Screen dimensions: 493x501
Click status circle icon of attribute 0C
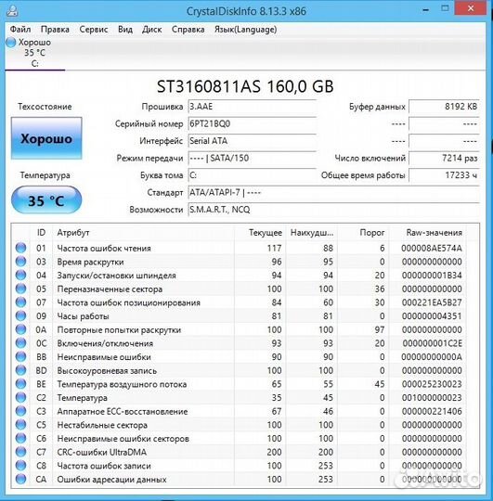[20, 343]
